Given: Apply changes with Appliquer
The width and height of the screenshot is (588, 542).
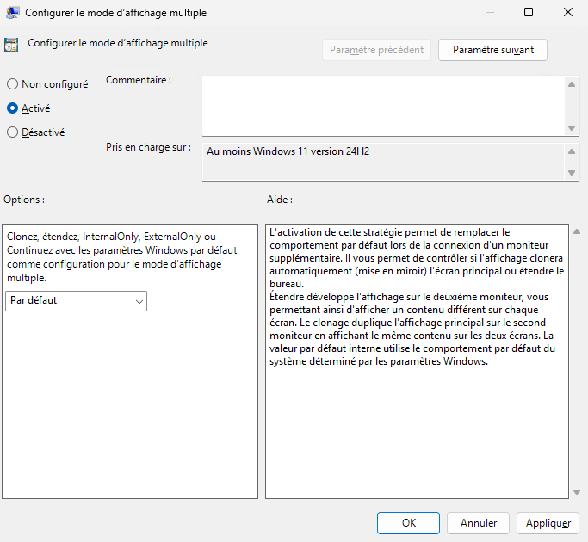Looking at the screenshot, I should [x=548, y=522].
